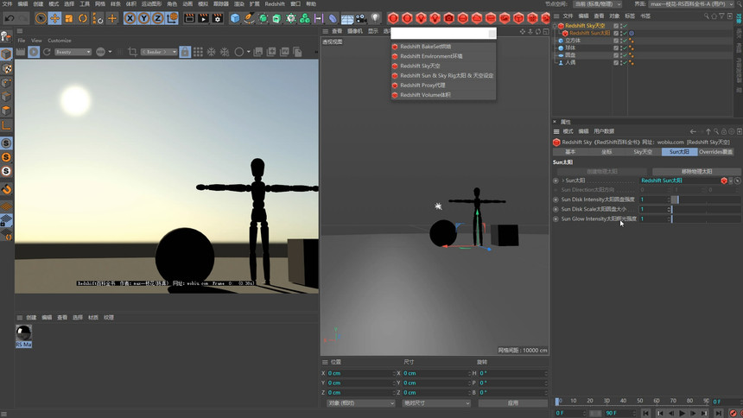Open RenderView File menu
The width and height of the screenshot is (743, 418).
click(x=22, y=41)
